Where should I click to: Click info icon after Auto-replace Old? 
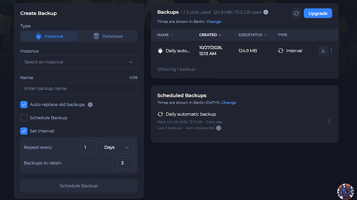[219, 128]
